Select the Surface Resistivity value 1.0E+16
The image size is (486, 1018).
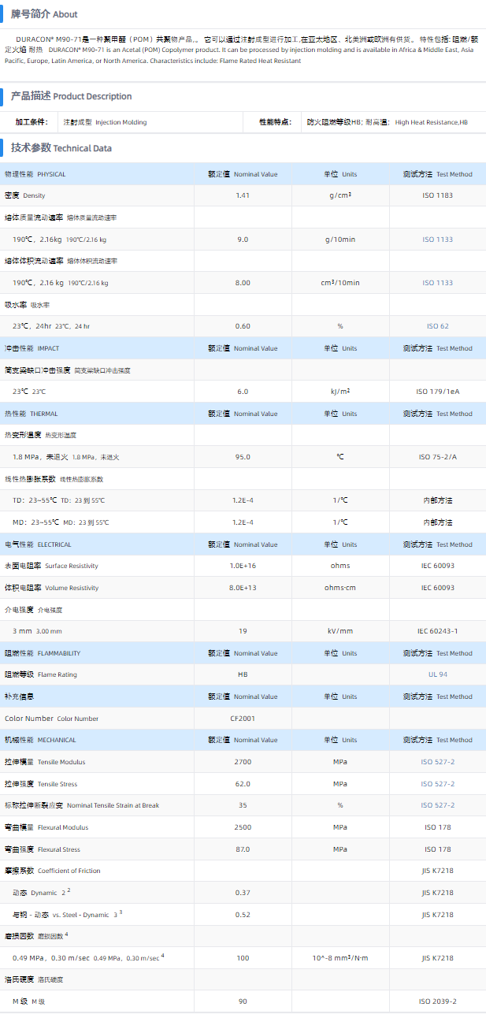243,566
